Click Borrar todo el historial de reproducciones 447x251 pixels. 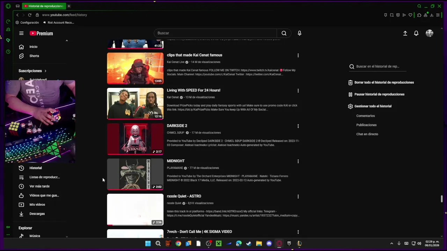pos(381,83)
